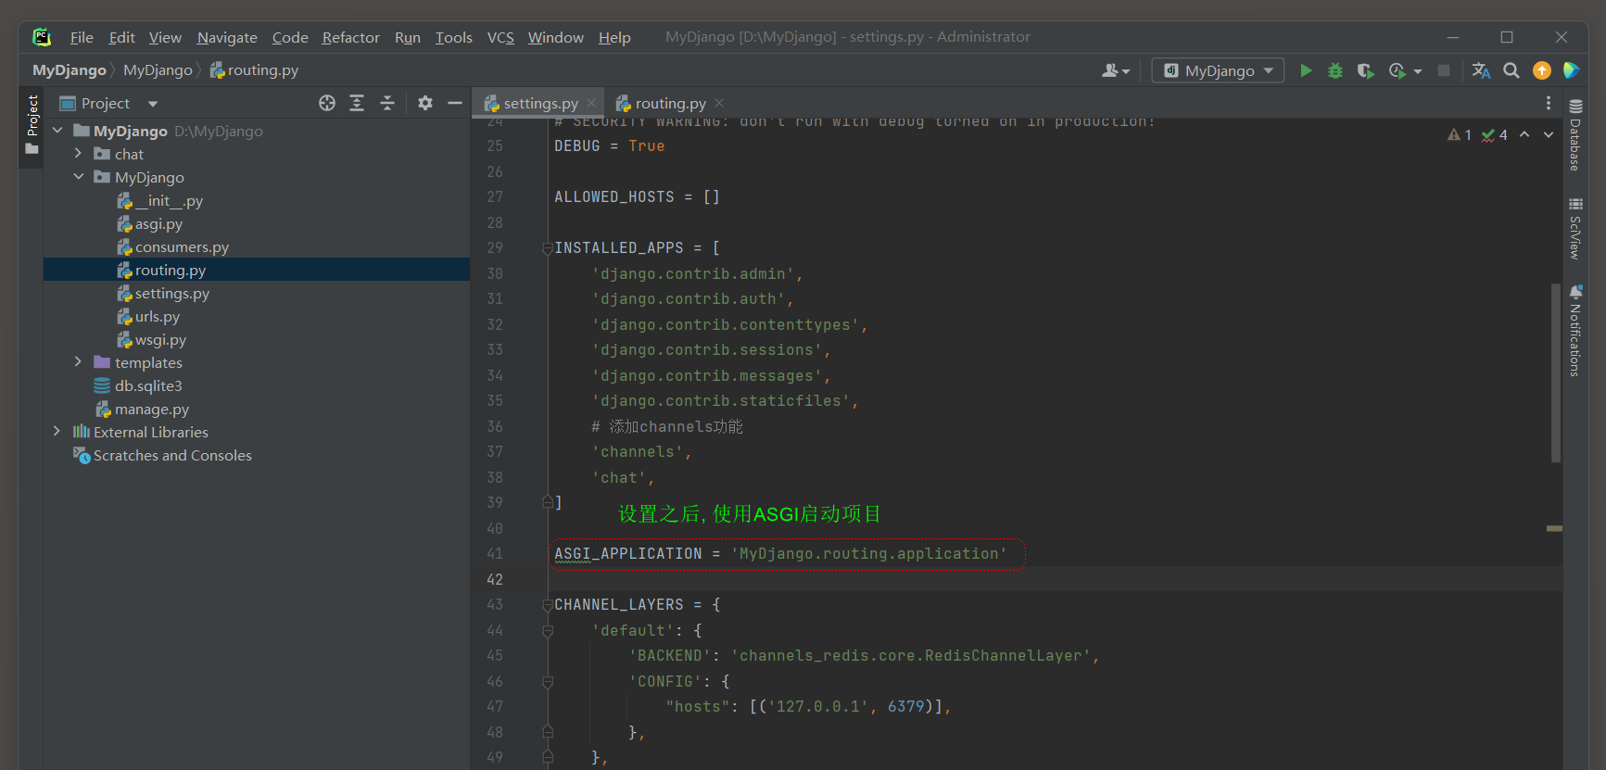Open the Refactor menu
This screenshot has width=1606, height=770.
pos(350,37)
